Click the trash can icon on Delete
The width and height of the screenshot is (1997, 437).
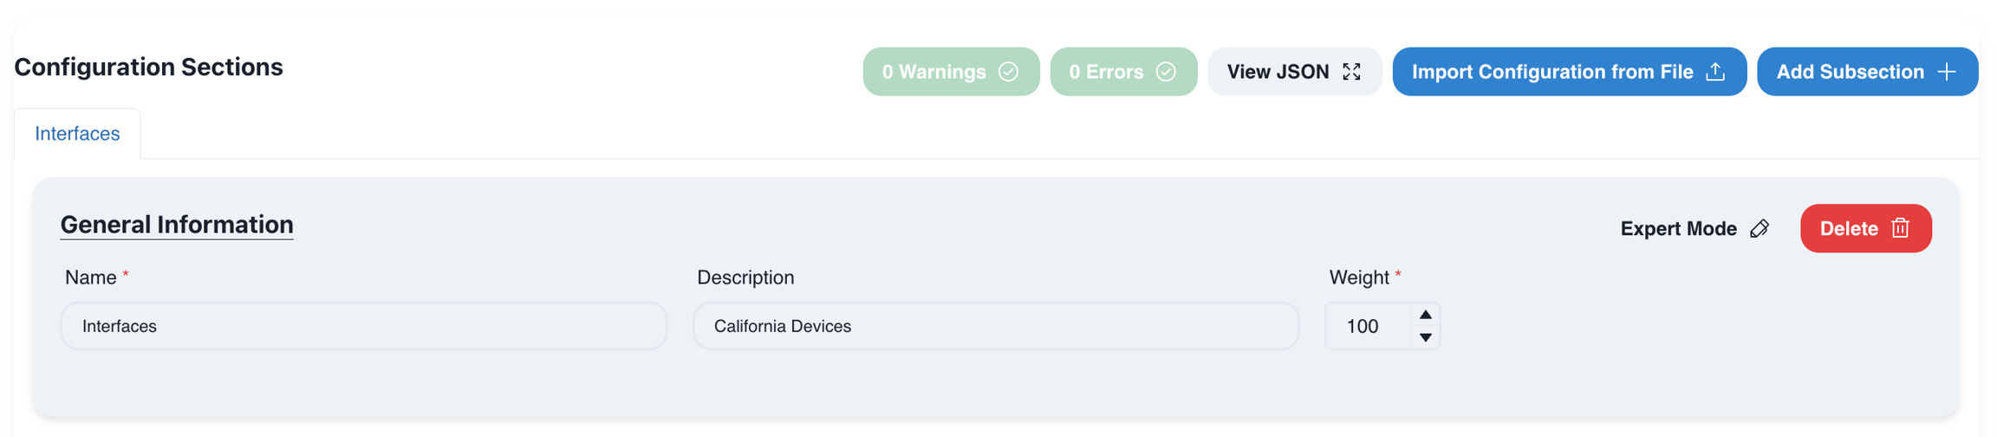tap(1900, 228)
